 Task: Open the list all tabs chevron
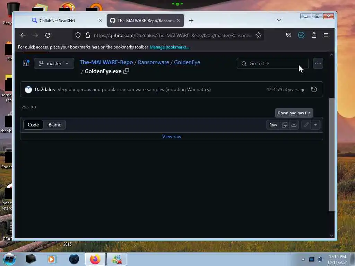tap(279, 20)
